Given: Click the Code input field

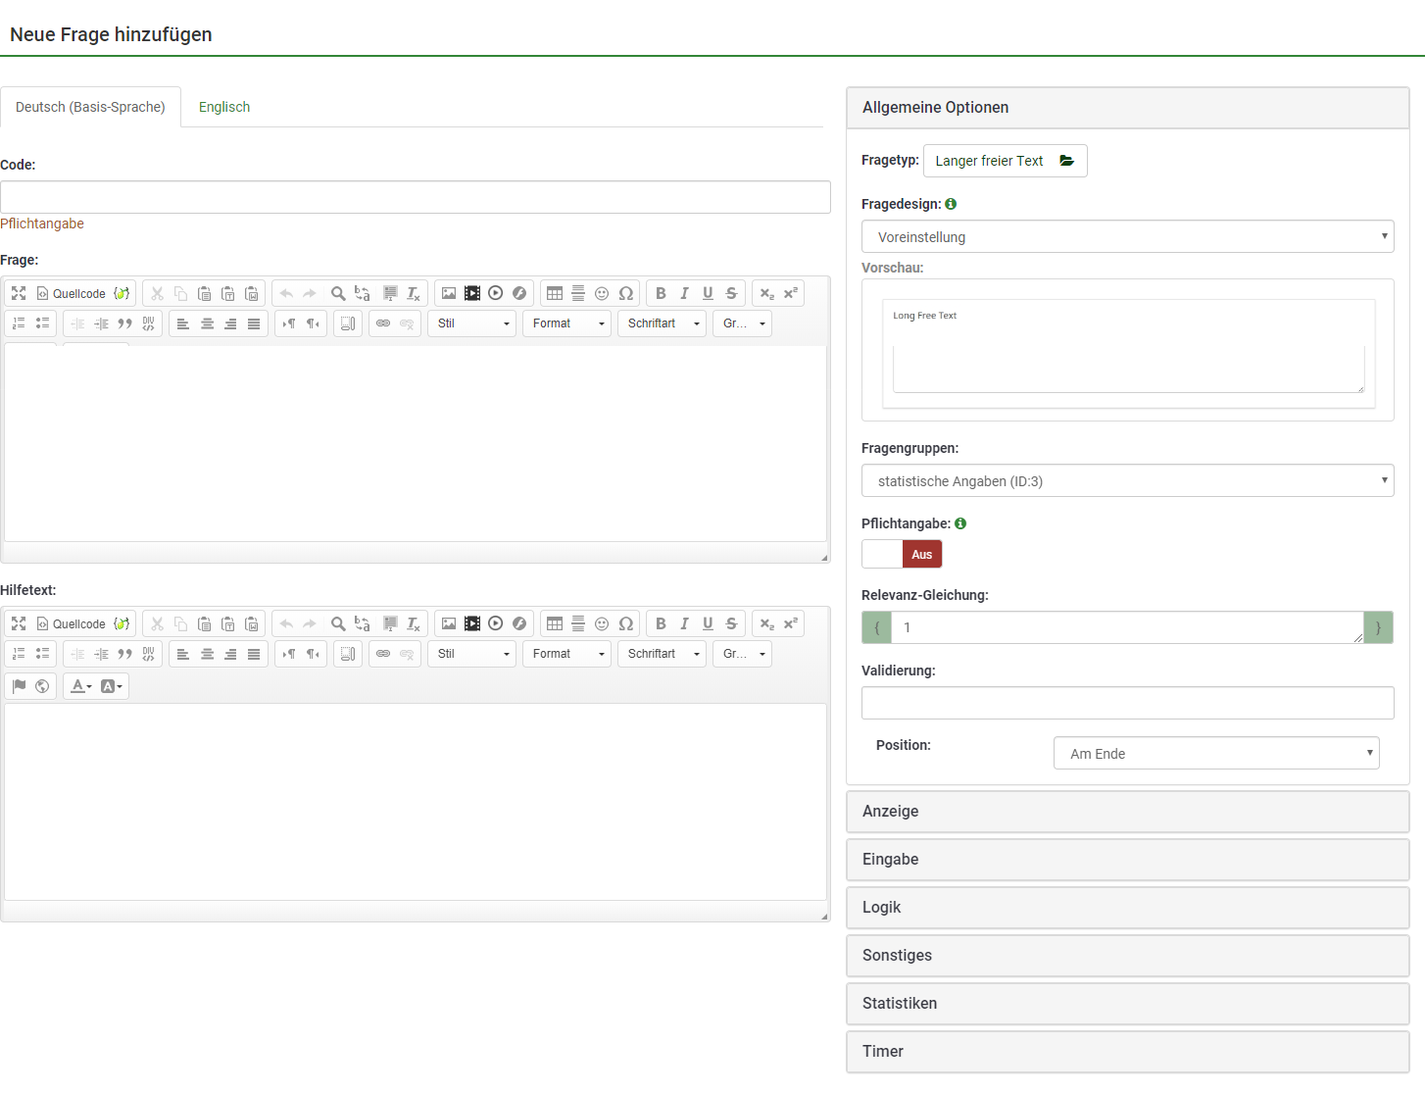Looking at the screenshot, I should (x=416, y=197).
